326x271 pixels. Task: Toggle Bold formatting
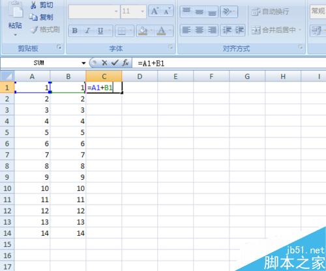75,31
